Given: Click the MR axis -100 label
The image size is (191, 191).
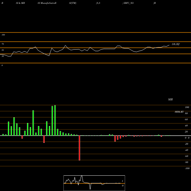Looking at the screenshot, I should 187,168.
